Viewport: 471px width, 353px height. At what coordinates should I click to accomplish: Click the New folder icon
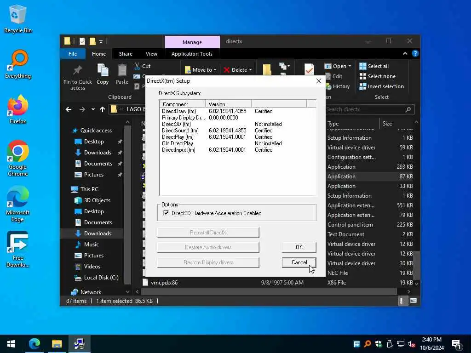(x=267, y=69)
